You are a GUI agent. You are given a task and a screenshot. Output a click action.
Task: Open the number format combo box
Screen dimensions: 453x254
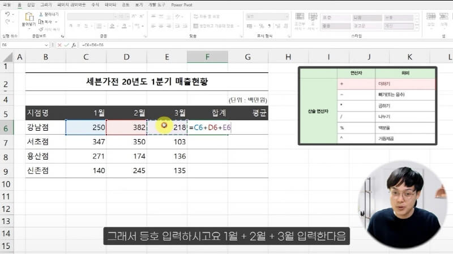(267, 16)
